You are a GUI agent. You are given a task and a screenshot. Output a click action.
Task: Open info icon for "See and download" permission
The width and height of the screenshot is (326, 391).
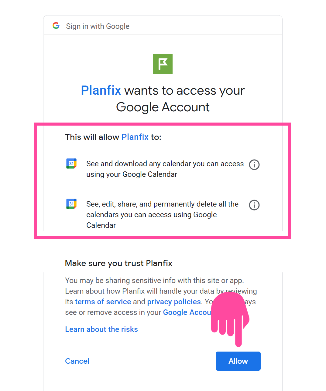[254, 165]
